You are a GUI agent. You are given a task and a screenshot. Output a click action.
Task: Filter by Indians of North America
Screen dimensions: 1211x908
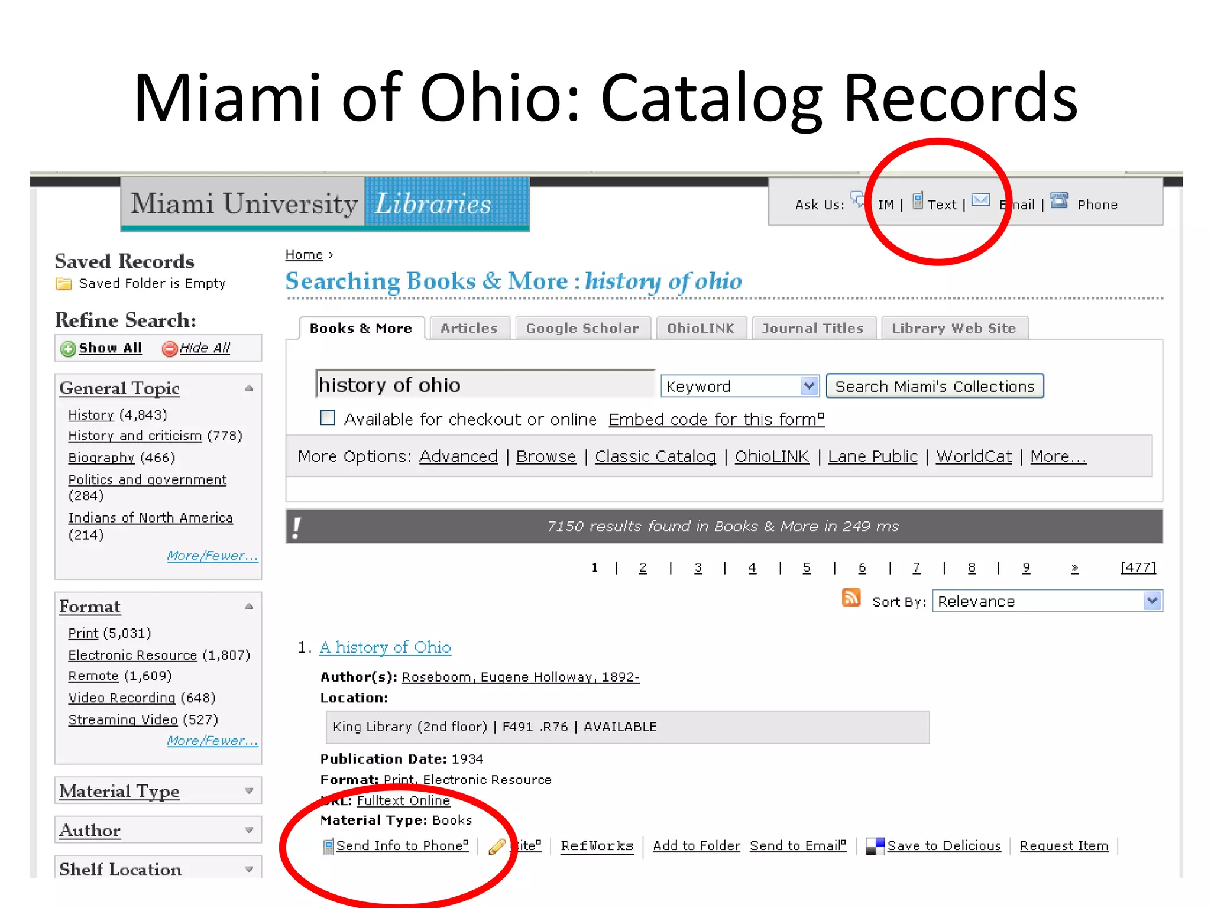click(151, 518)
